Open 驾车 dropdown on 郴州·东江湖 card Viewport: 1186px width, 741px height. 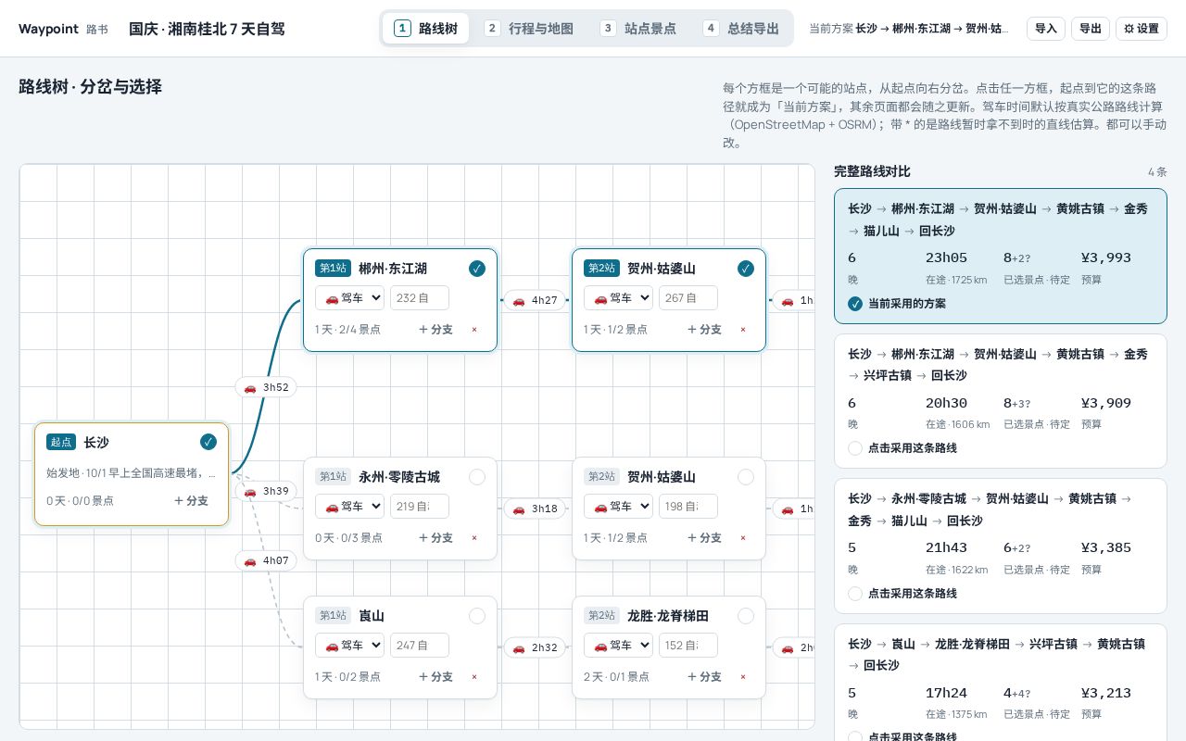349,298
